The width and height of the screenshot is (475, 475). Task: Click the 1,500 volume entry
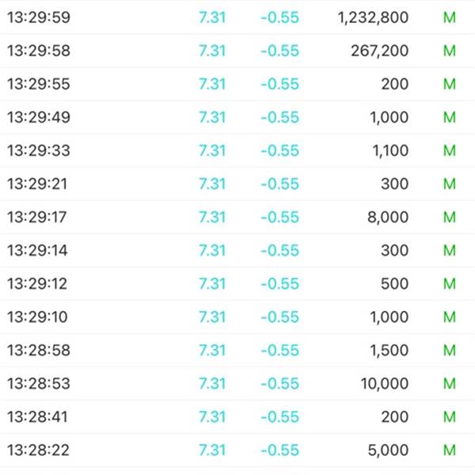coord(389,351)
